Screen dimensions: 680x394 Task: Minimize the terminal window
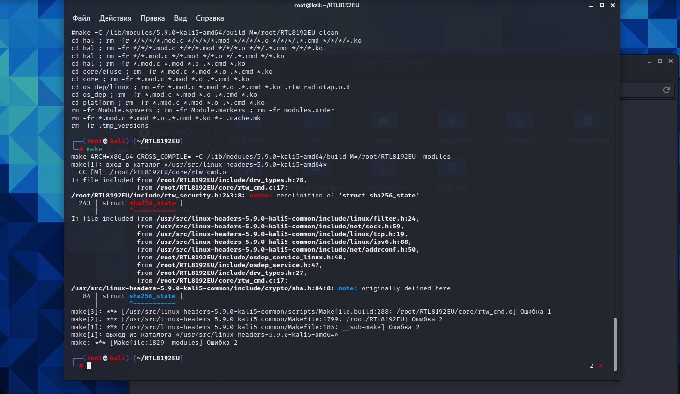click(x=591, y=5)
